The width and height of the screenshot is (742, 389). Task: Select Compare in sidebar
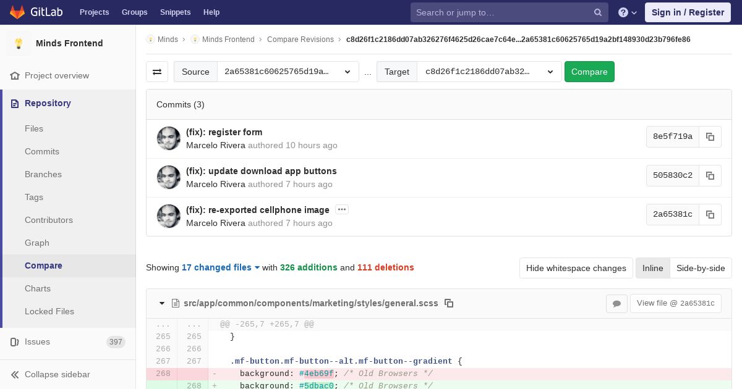[43, 266]
